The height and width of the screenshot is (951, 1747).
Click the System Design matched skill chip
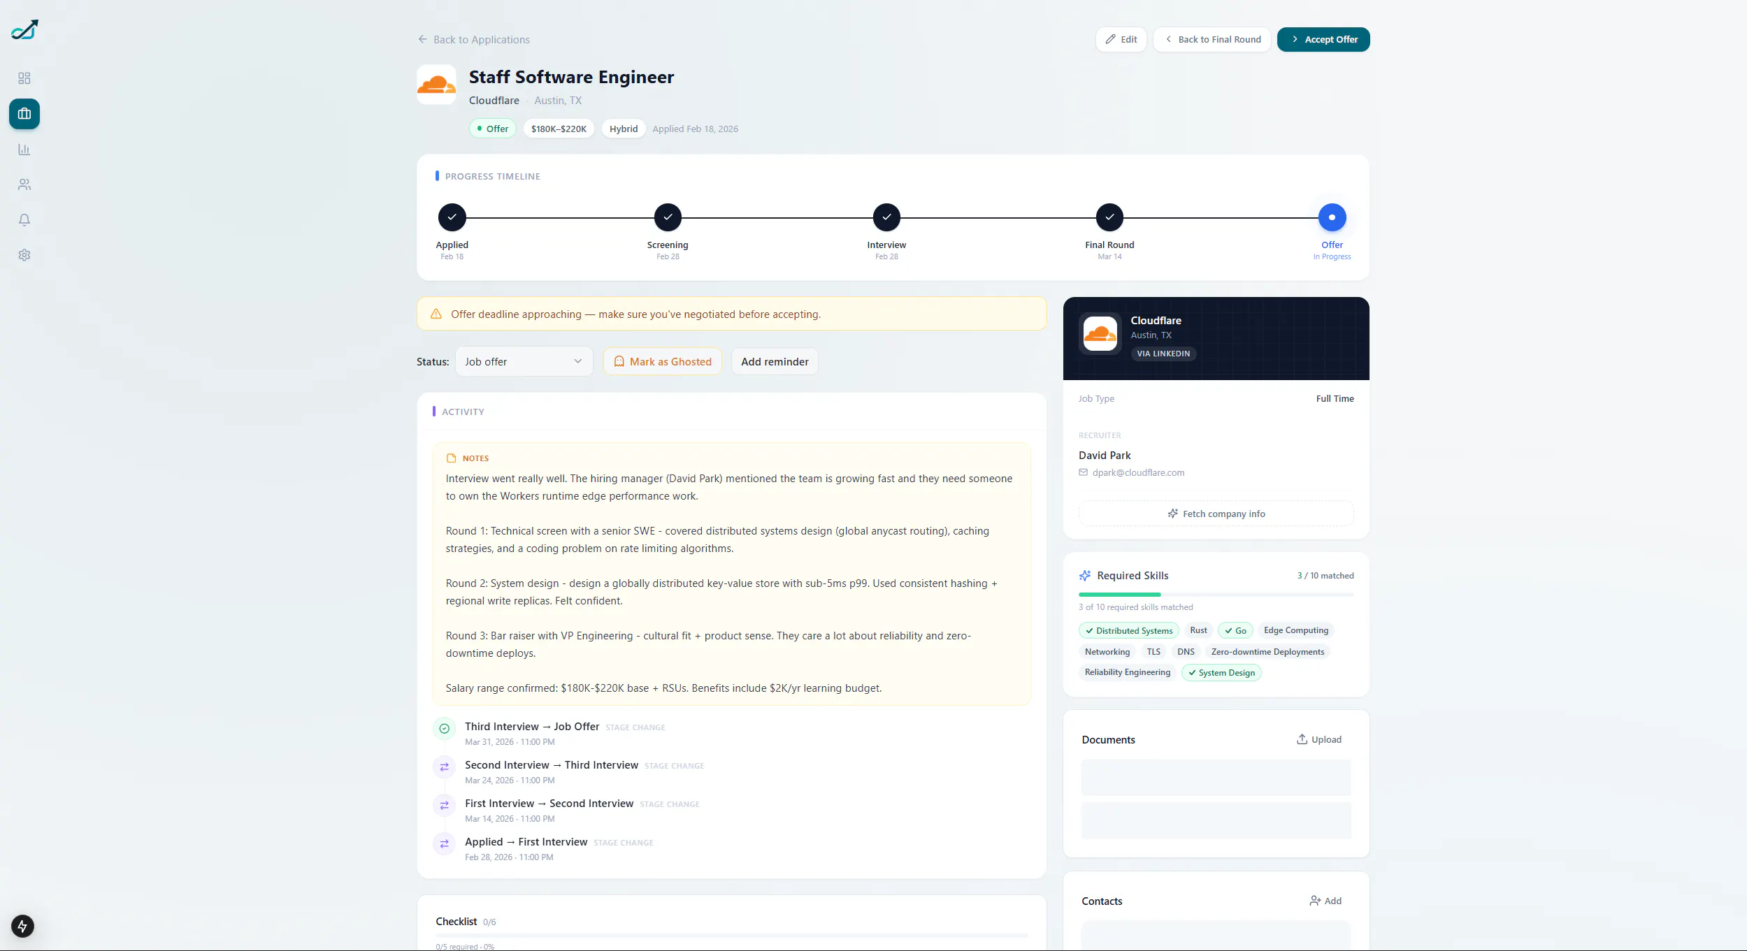point(1221,673)
